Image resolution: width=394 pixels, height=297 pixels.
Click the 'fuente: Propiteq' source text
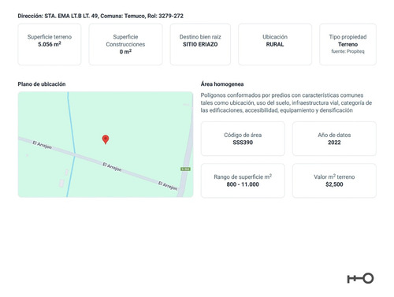(x=348, y=51)
